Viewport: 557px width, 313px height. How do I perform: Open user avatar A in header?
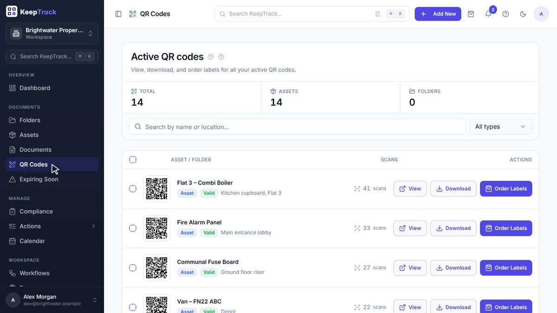click(541, 14)
